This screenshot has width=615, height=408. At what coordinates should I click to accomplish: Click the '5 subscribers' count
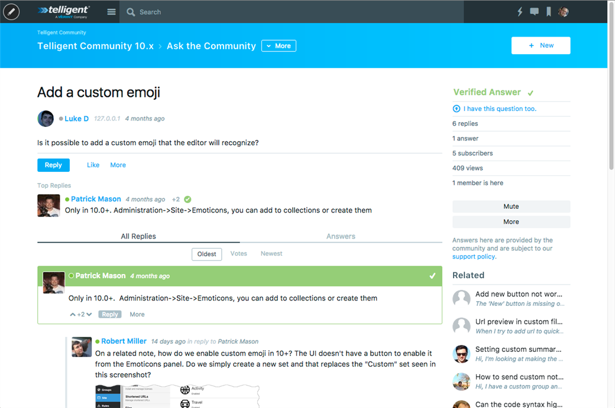click(472, 154)
